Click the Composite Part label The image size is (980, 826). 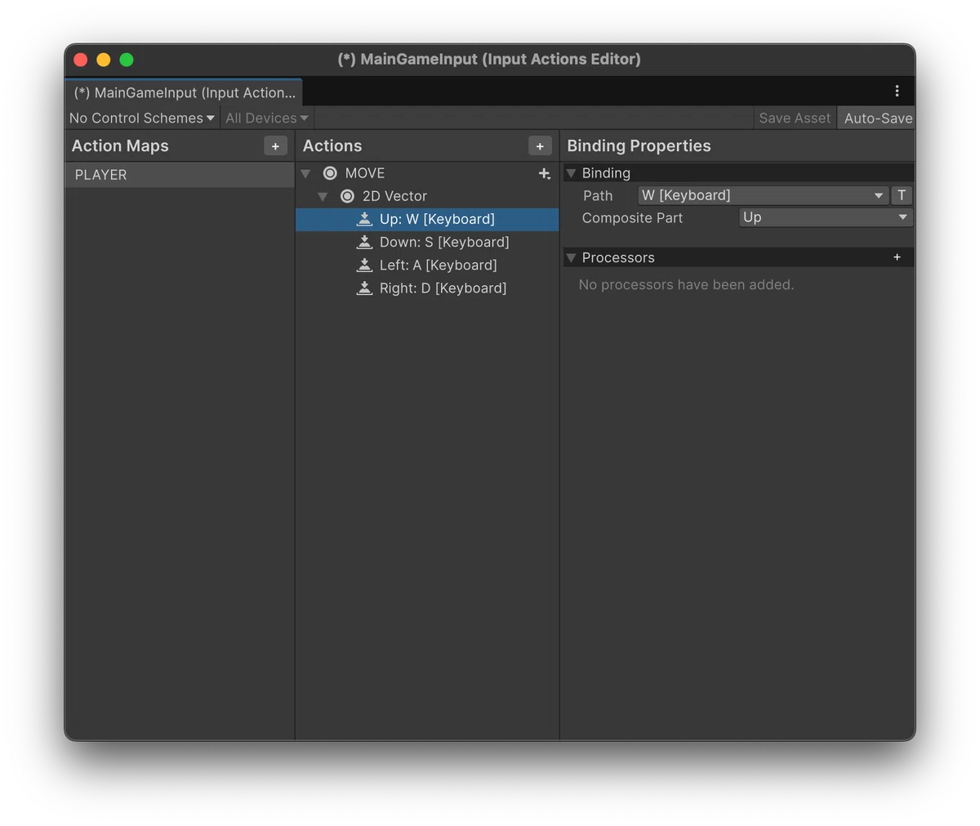pos(632,218)
